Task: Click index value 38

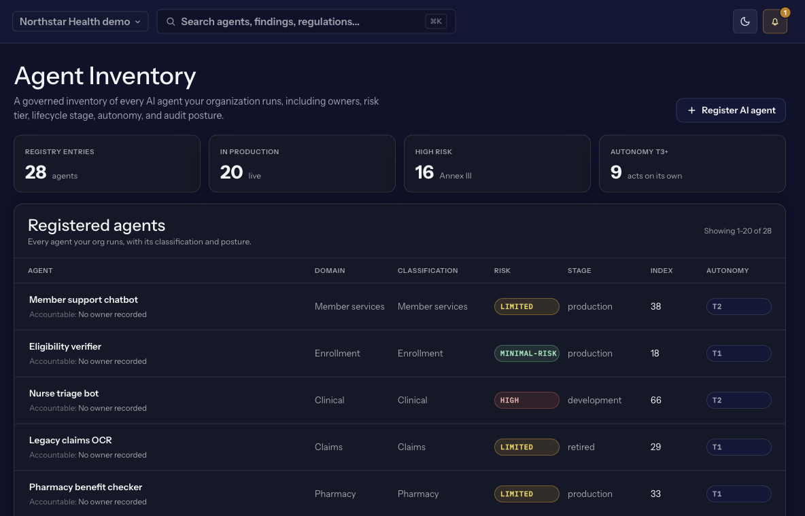Action: pos(655,306)
